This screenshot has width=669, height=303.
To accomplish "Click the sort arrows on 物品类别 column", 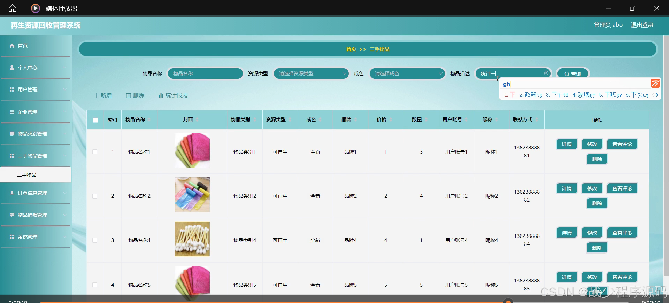I will 254,120.
